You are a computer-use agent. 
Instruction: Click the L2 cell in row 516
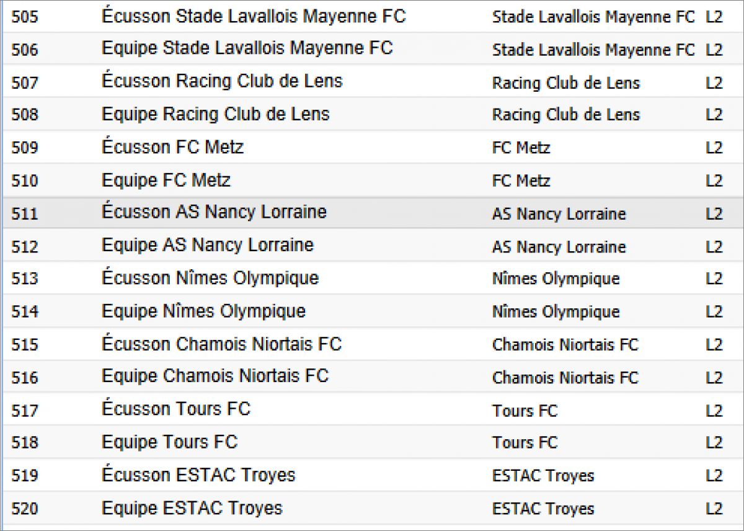pyautogui.click(x=714, y=377)
